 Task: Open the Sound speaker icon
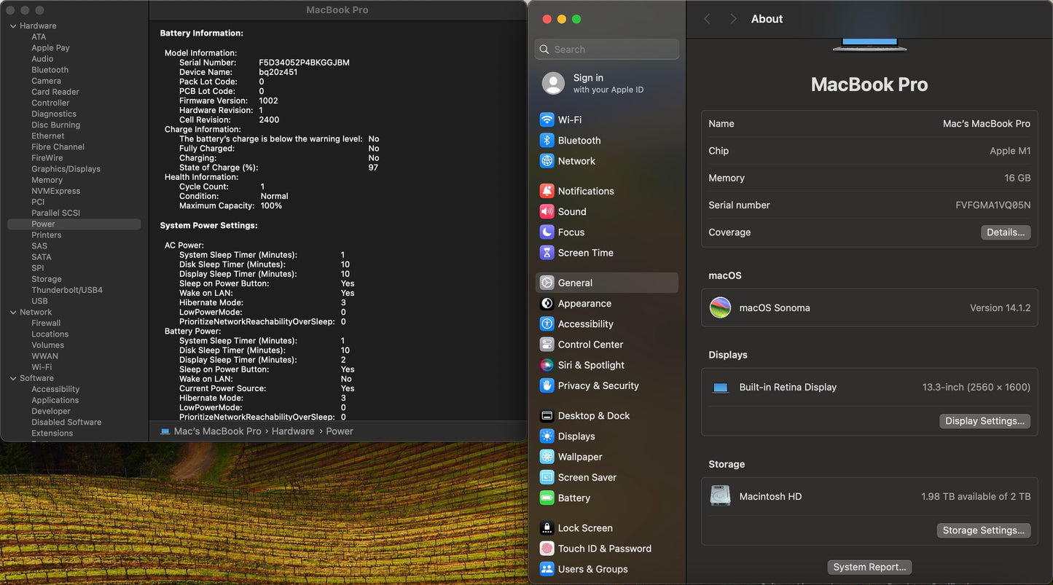[x=547, y=211]
